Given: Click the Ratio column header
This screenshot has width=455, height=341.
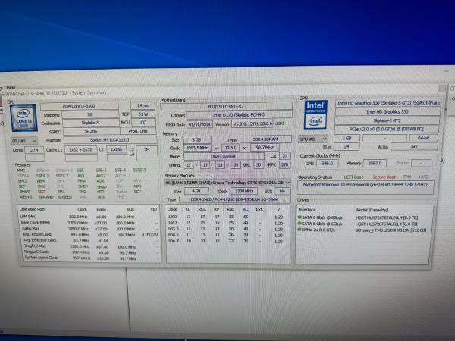Looking at the screenshot, I should pyautogui.click(x=101, y=209).
